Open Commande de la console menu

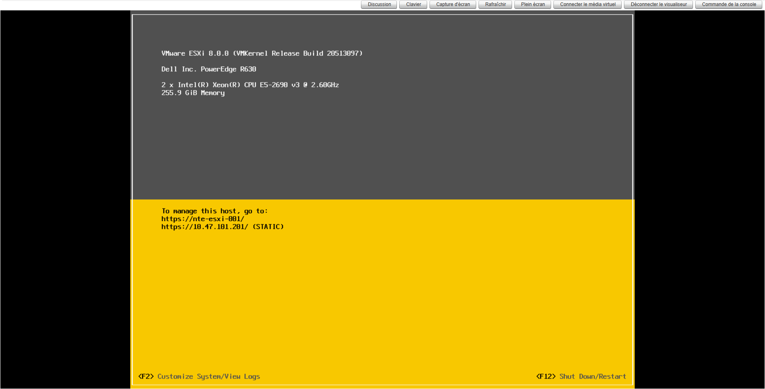[x=729, y=4]
